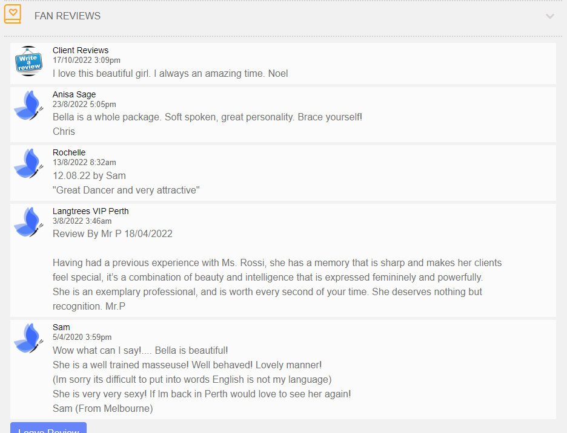The width and height of the screenshot is (567, 433).
Task: Click the Leave Review button
Action: (48, 428)
